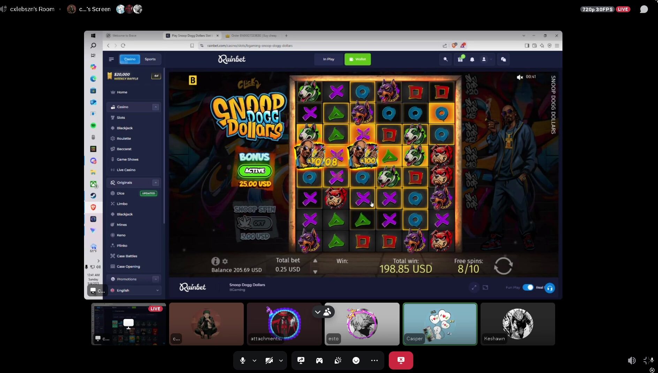Disconnect with the red leave call button

coord(401,360)
